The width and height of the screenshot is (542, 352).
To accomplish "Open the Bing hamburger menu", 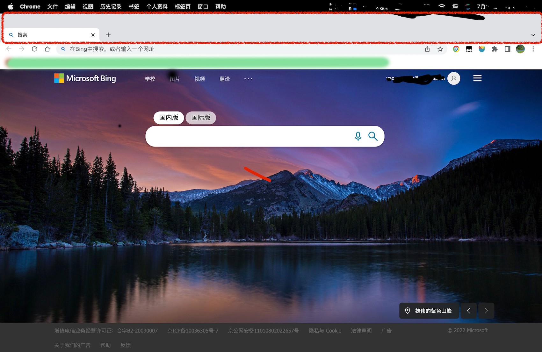I will pyautogui.click(x=477, y=78).
